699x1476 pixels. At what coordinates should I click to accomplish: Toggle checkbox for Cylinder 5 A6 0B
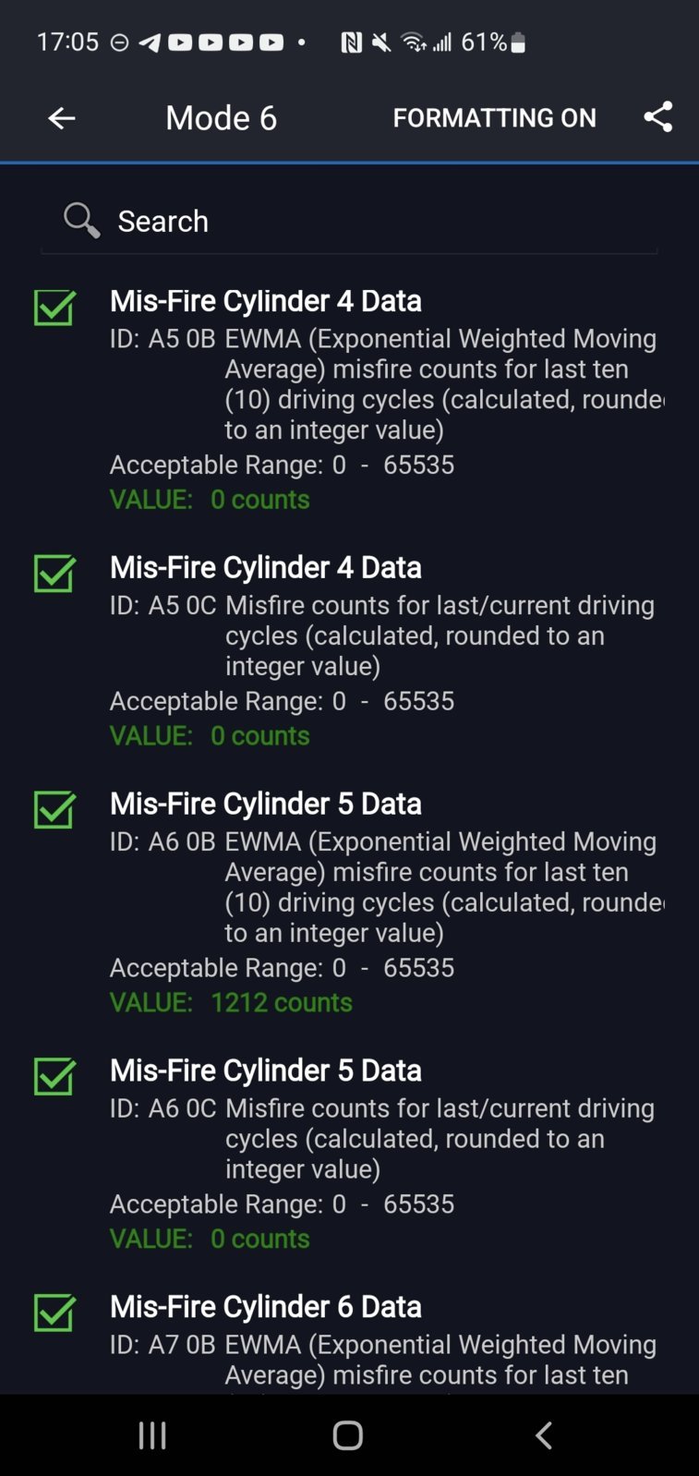[x=54, y=810]
